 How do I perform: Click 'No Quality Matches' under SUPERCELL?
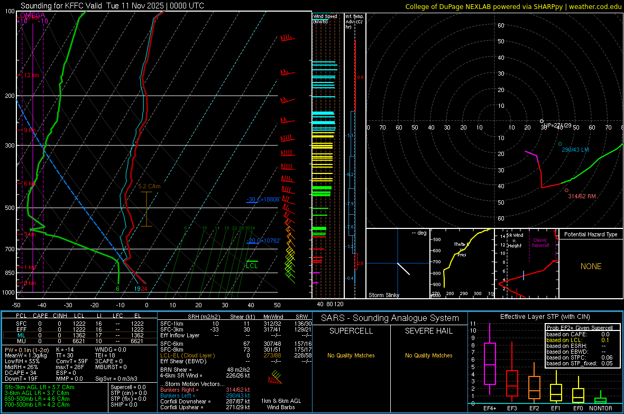(x=351, y=355)
